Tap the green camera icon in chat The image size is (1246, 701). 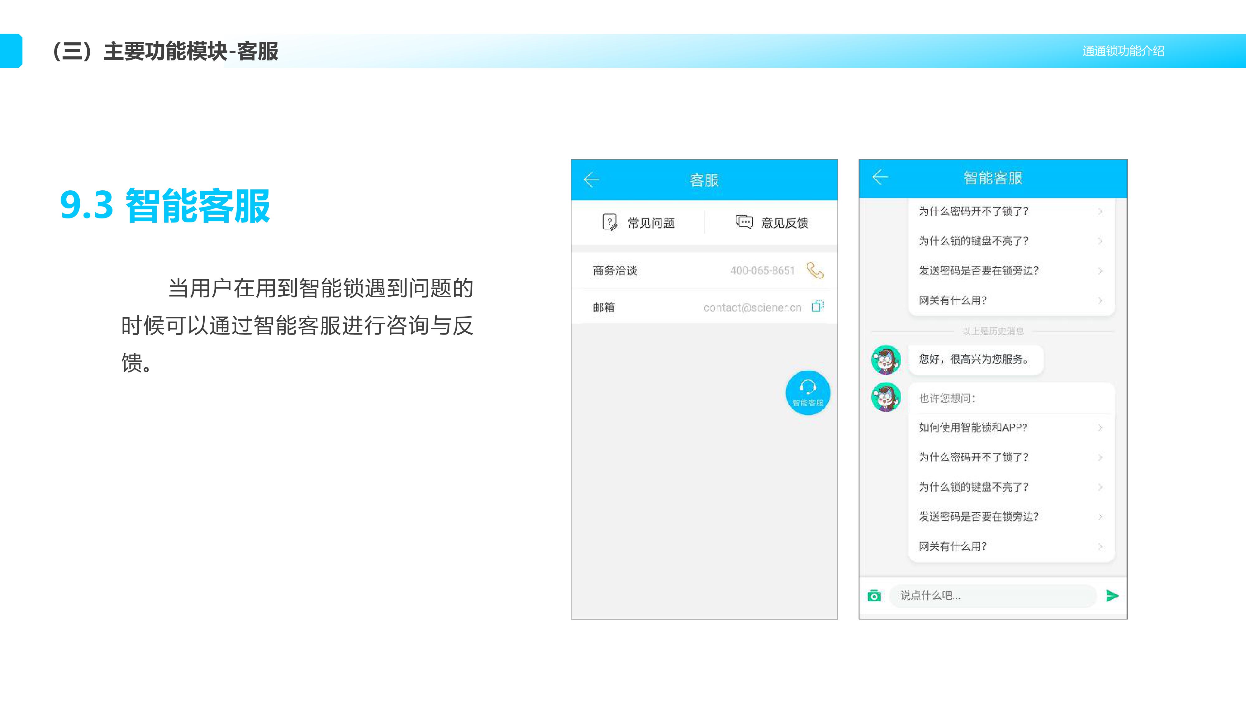tap(874, 595)
